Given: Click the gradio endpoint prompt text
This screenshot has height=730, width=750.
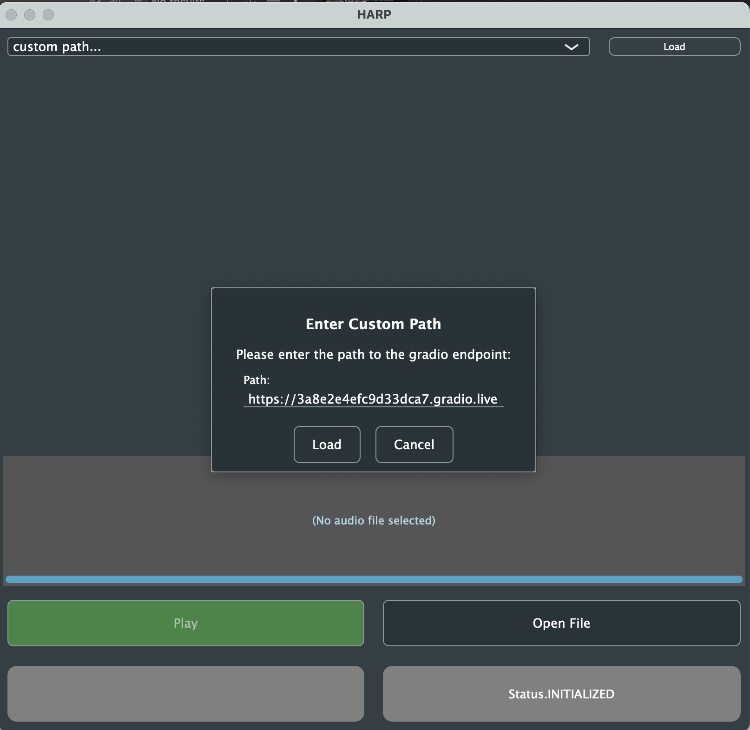Looking at the screenshot, I should click(373, 354).
